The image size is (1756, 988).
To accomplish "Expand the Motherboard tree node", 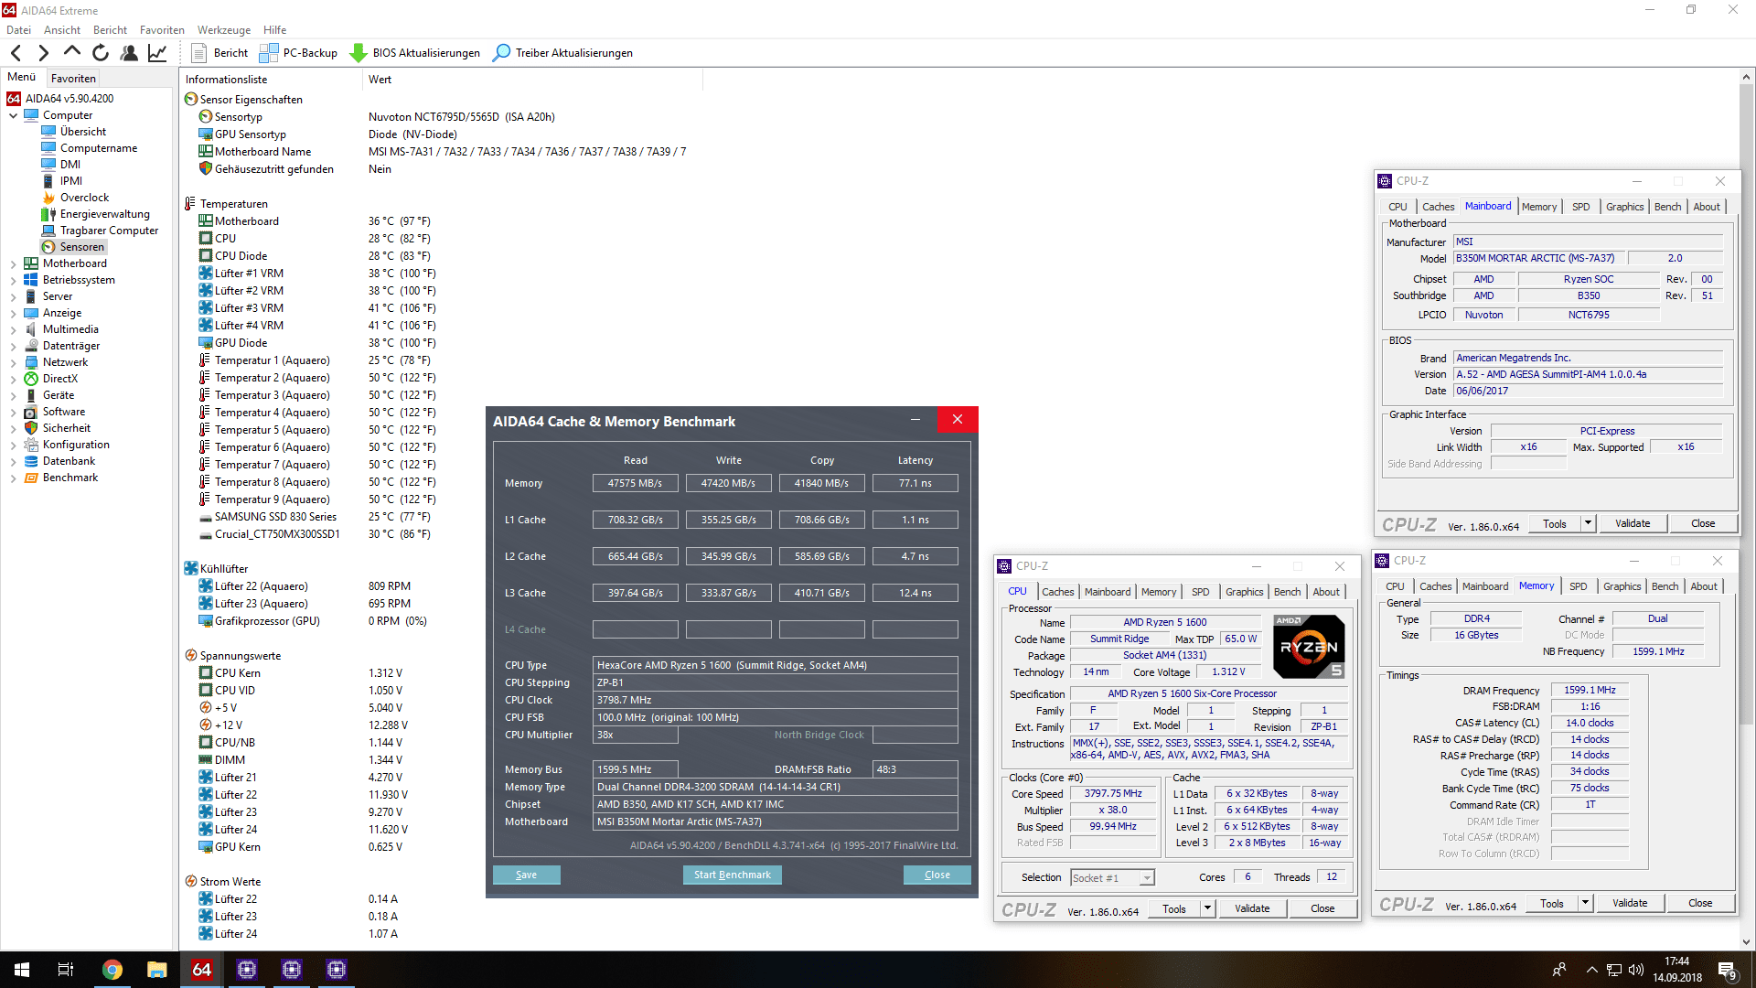I will (x=13, y=263).
